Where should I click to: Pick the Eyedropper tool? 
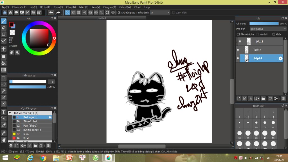(x=3, y=133)
